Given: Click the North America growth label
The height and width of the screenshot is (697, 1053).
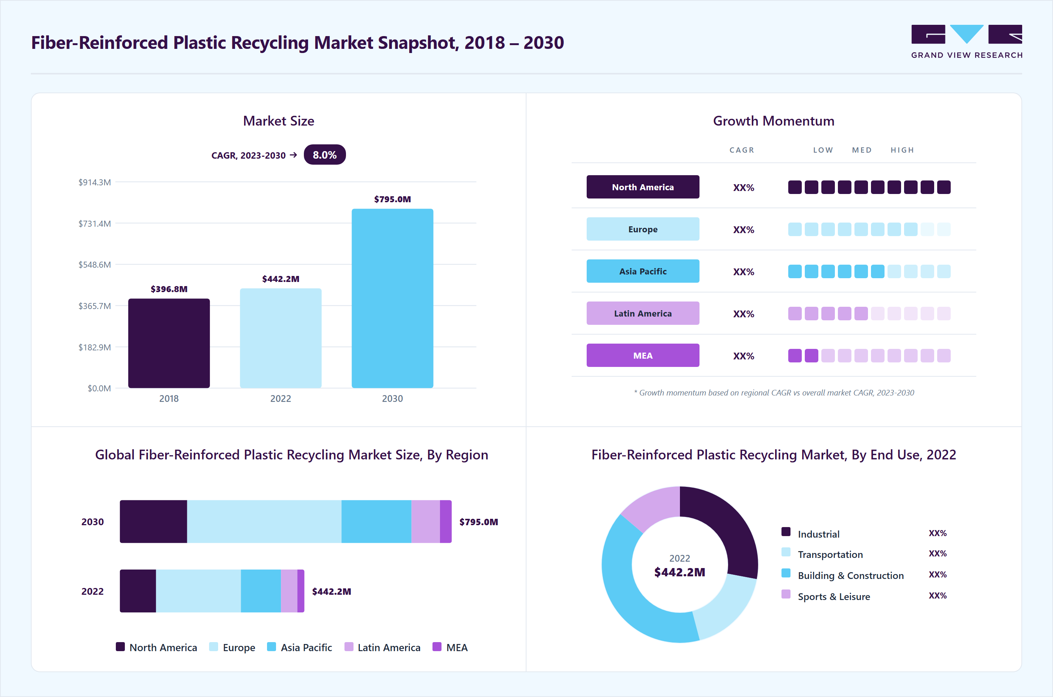Looking at the screenshot, I should click(x=643, y=187).
